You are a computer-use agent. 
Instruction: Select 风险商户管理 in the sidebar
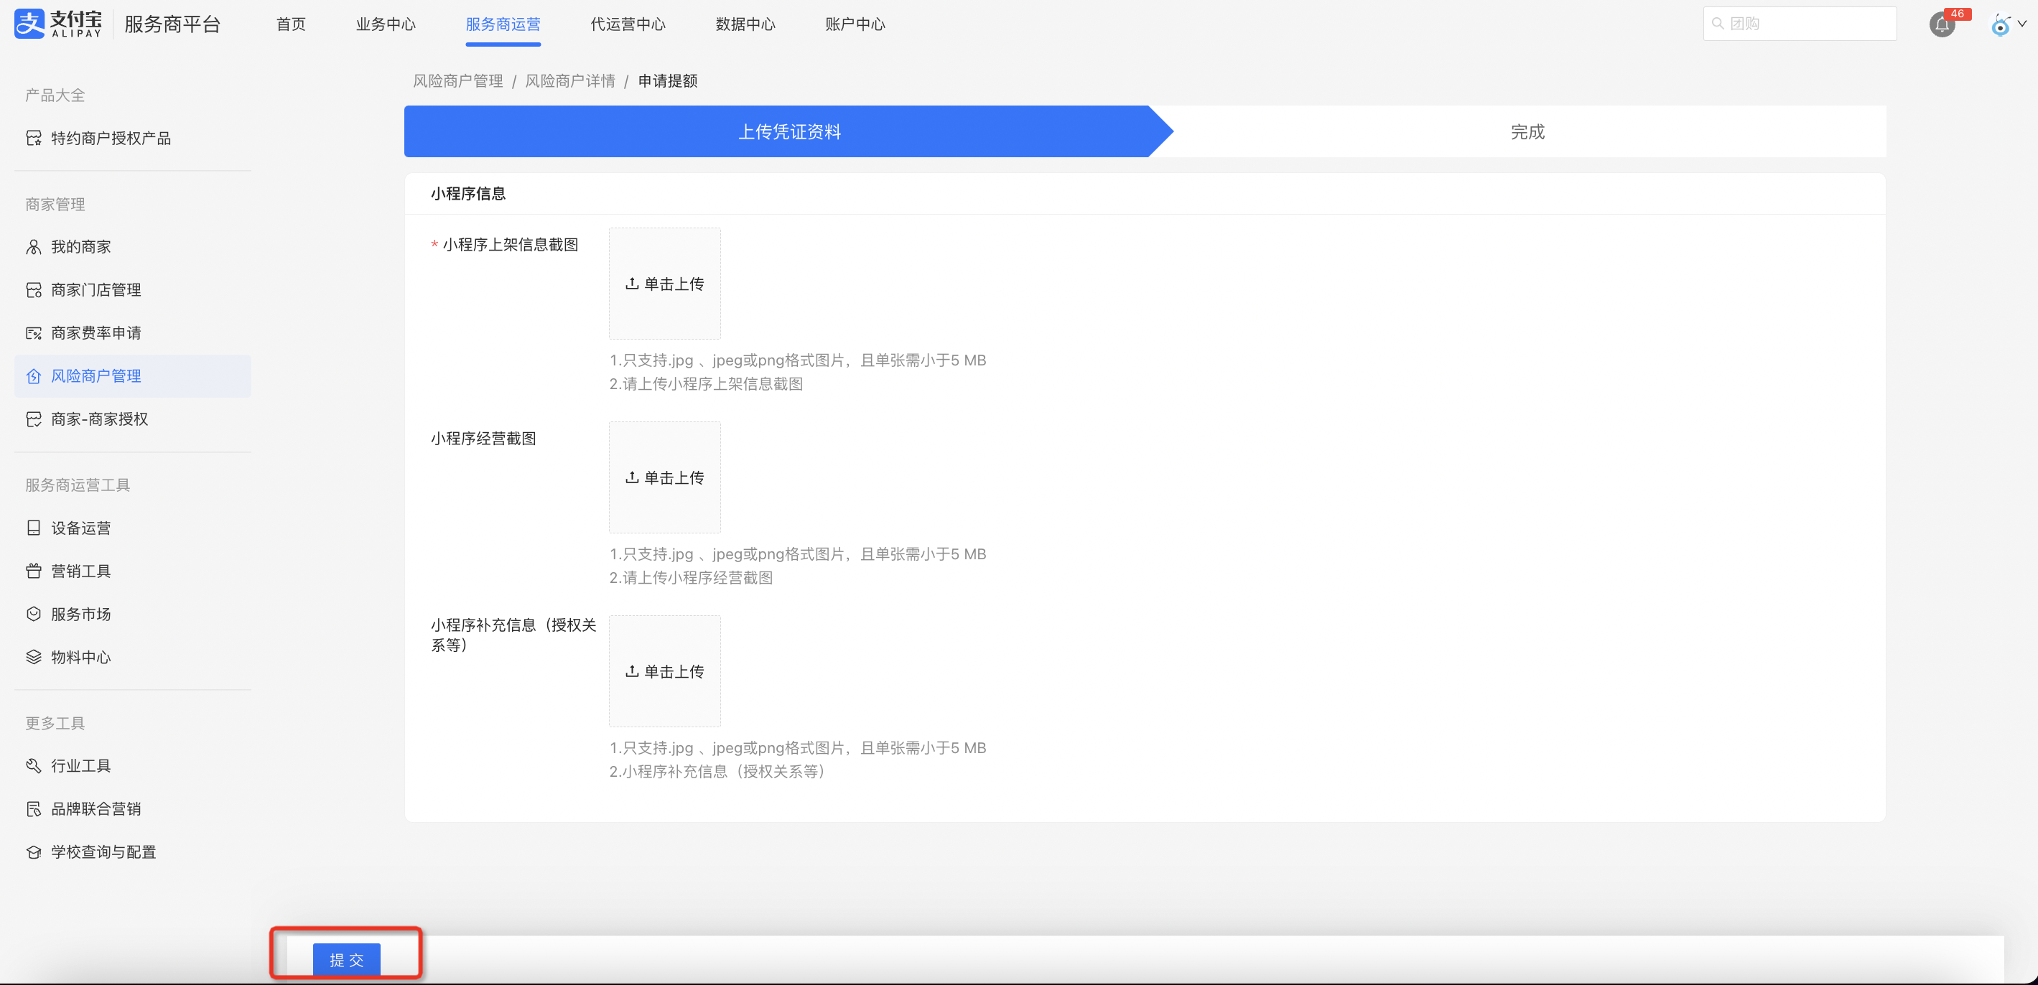96,375
